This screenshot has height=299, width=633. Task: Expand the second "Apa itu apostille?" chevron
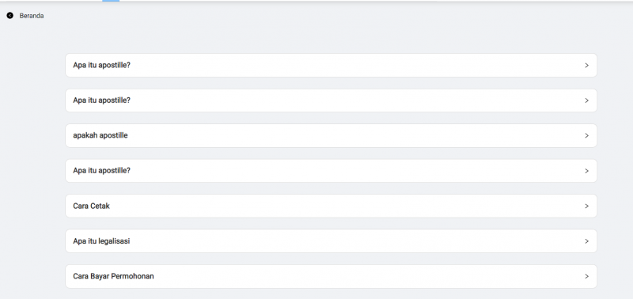(586, 100)
